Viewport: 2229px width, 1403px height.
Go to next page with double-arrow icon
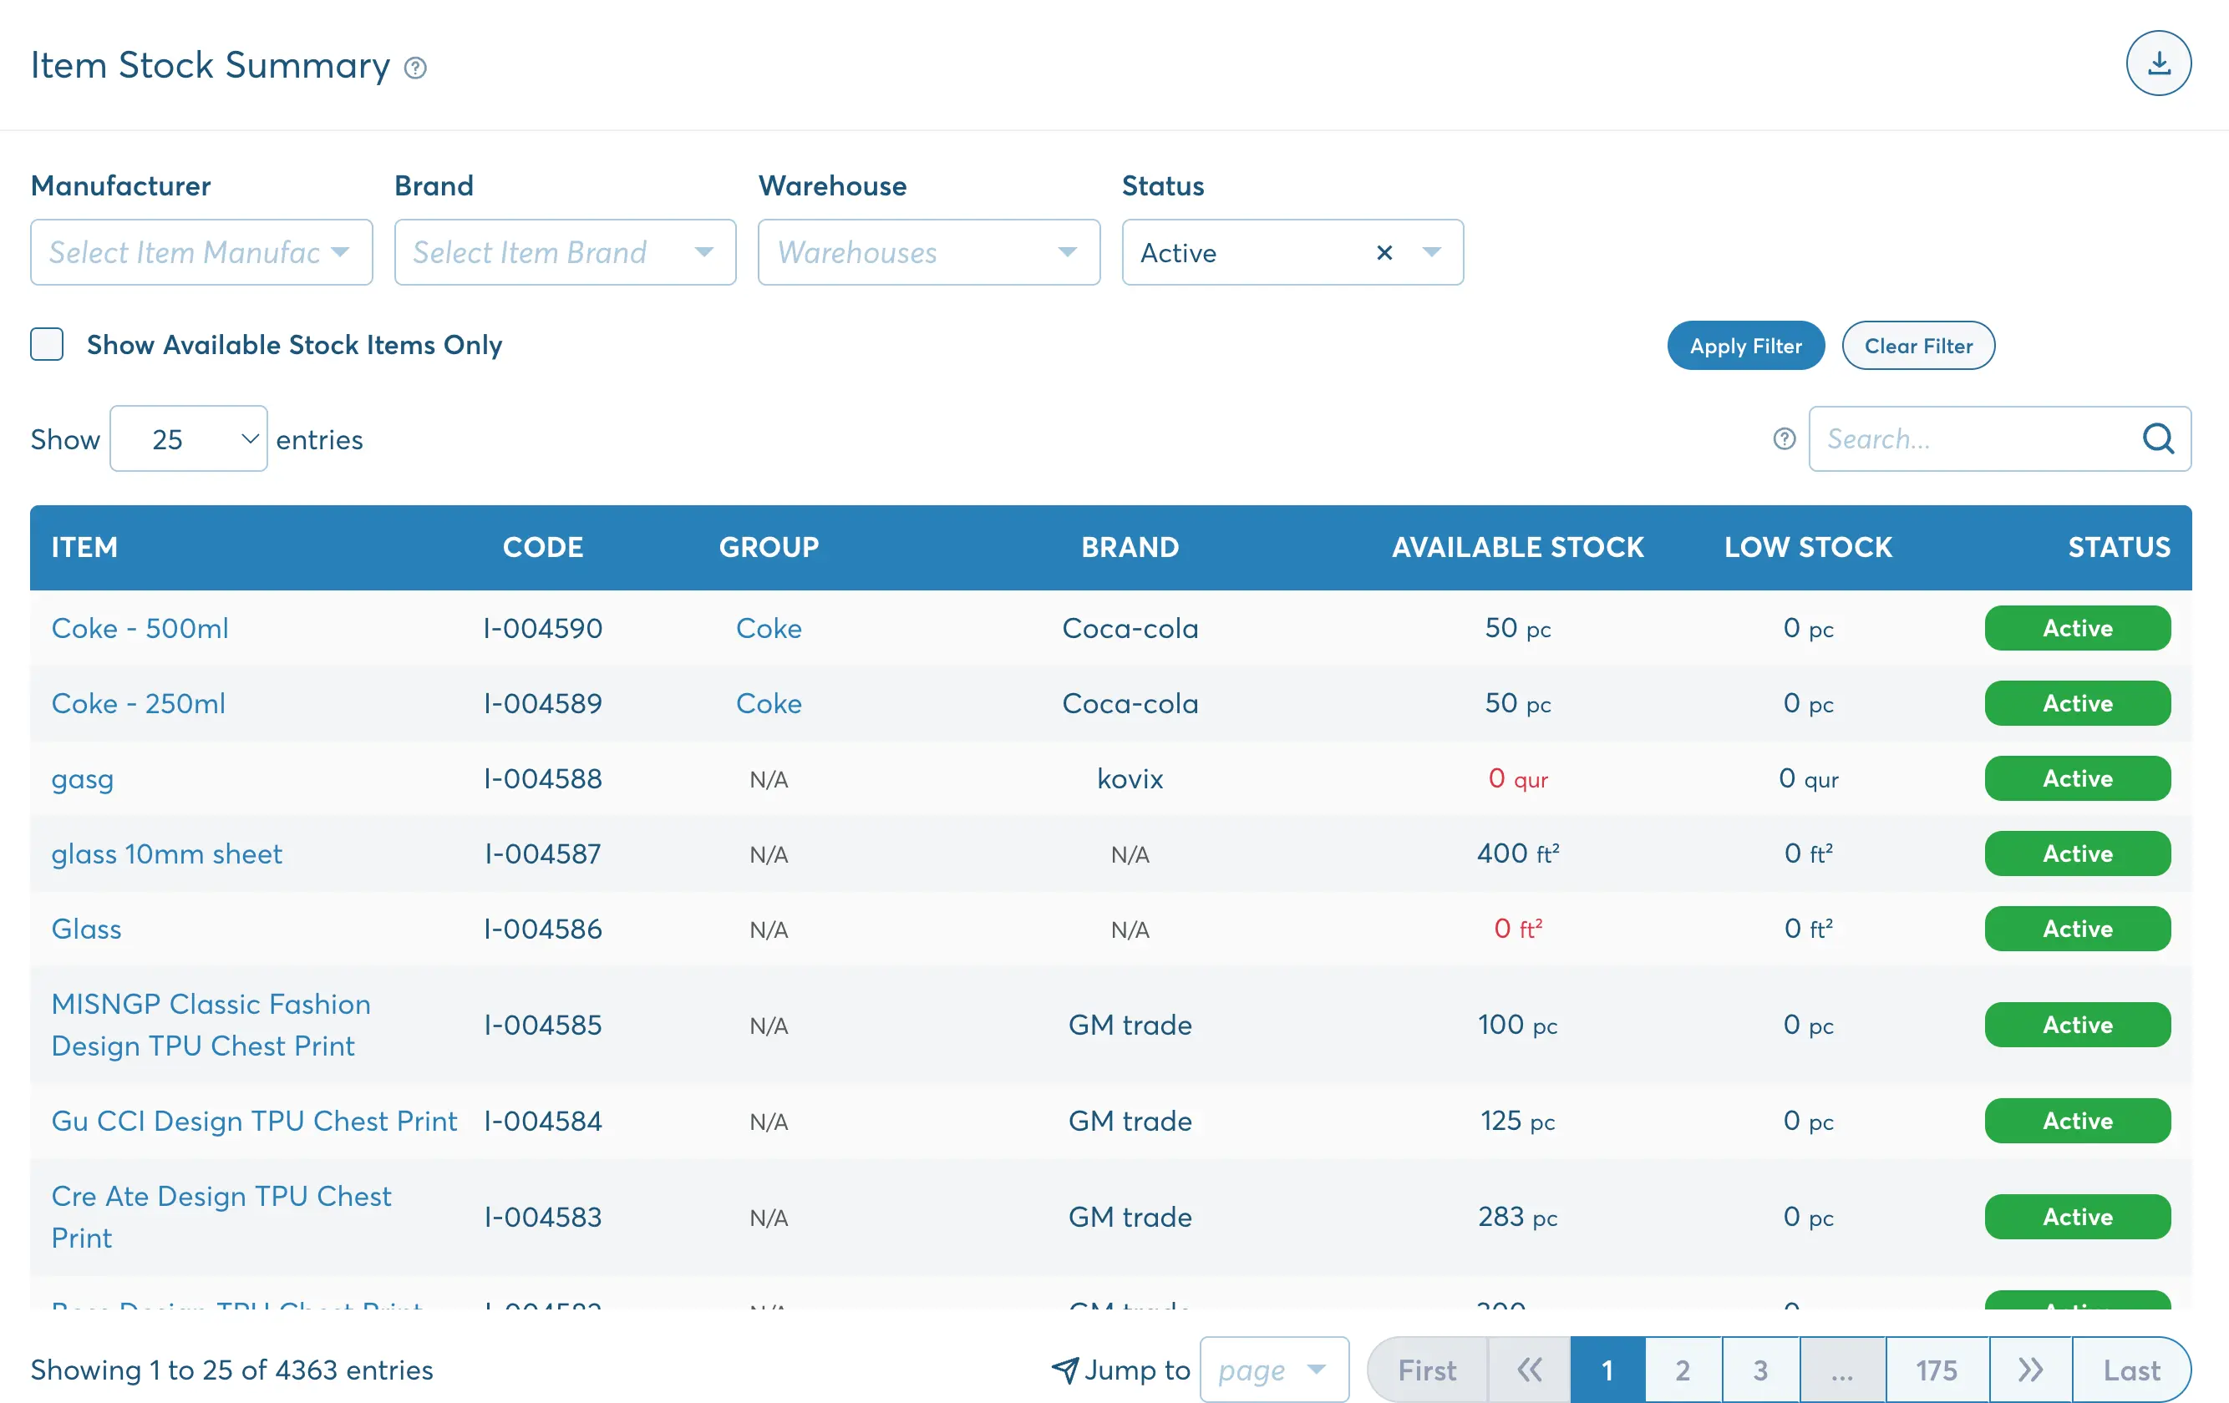click(x=2030, y=1369)
